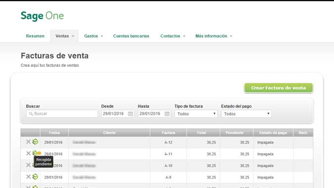Open the Desde date calendar picker
Viewport: 334px width, 188px height.
[130, 114]
